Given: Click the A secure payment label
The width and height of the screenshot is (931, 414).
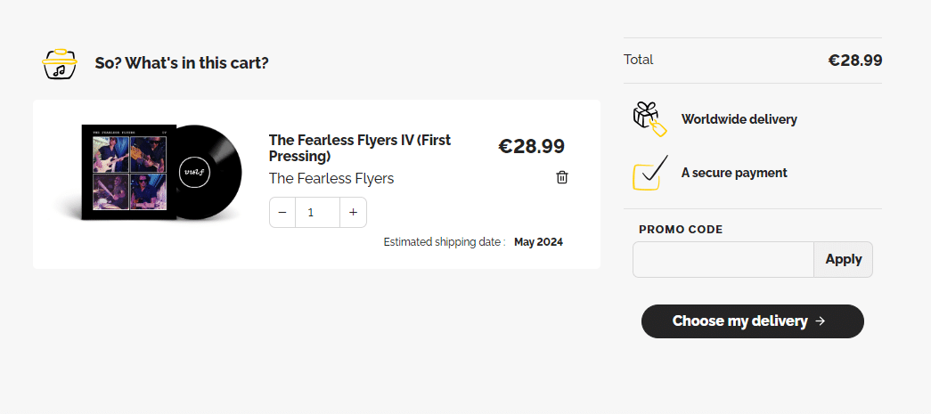Looking at the screenshot, I should 734,173.
